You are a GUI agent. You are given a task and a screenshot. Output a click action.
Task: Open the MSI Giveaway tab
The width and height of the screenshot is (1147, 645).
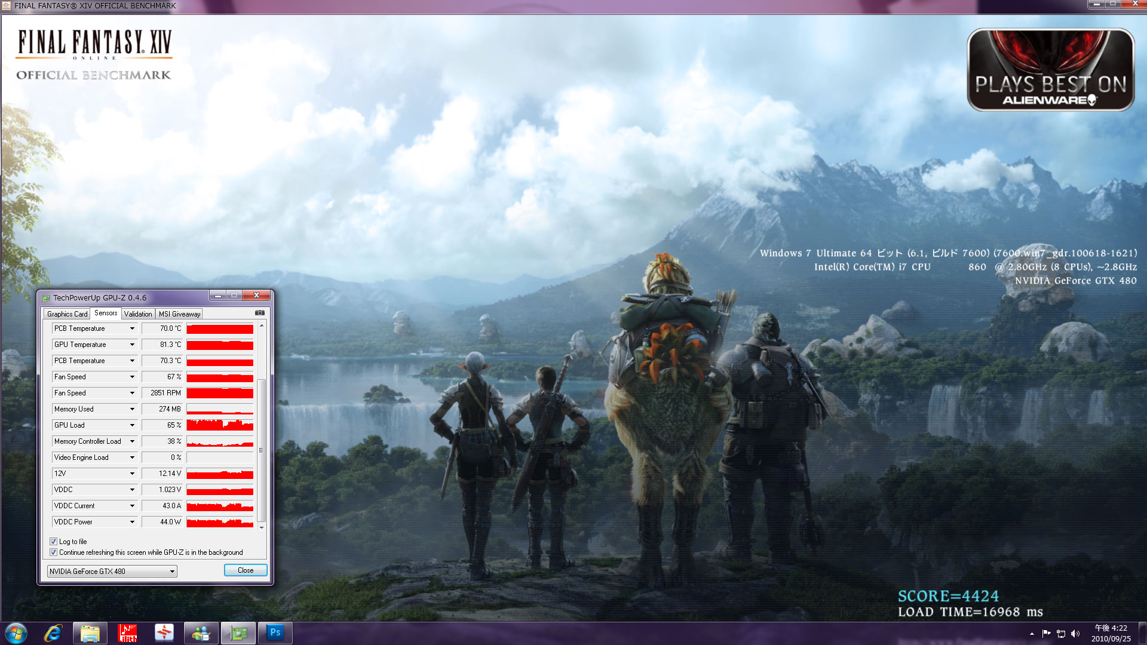pos(179,314)
